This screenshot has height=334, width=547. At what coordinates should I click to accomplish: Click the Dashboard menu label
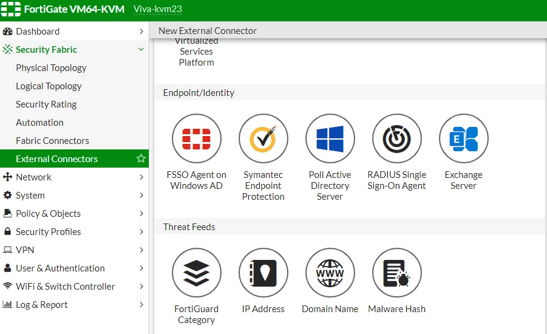tap(38, 32)
